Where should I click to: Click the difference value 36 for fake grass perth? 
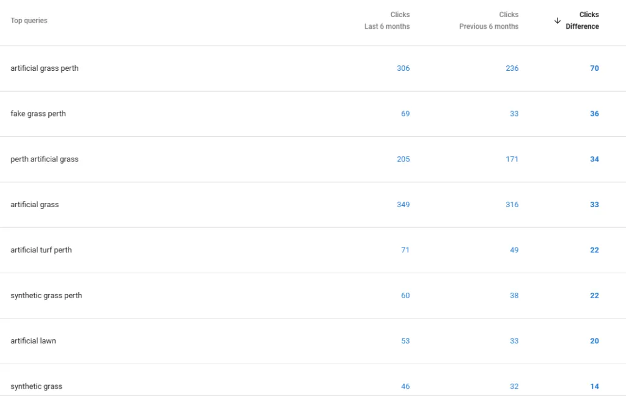[594, 114]
